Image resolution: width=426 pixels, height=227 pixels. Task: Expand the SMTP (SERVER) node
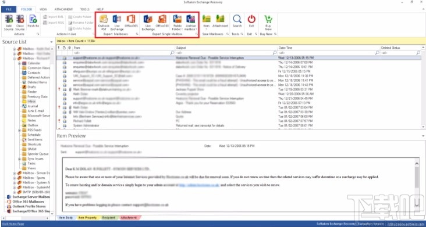[15, 192]
